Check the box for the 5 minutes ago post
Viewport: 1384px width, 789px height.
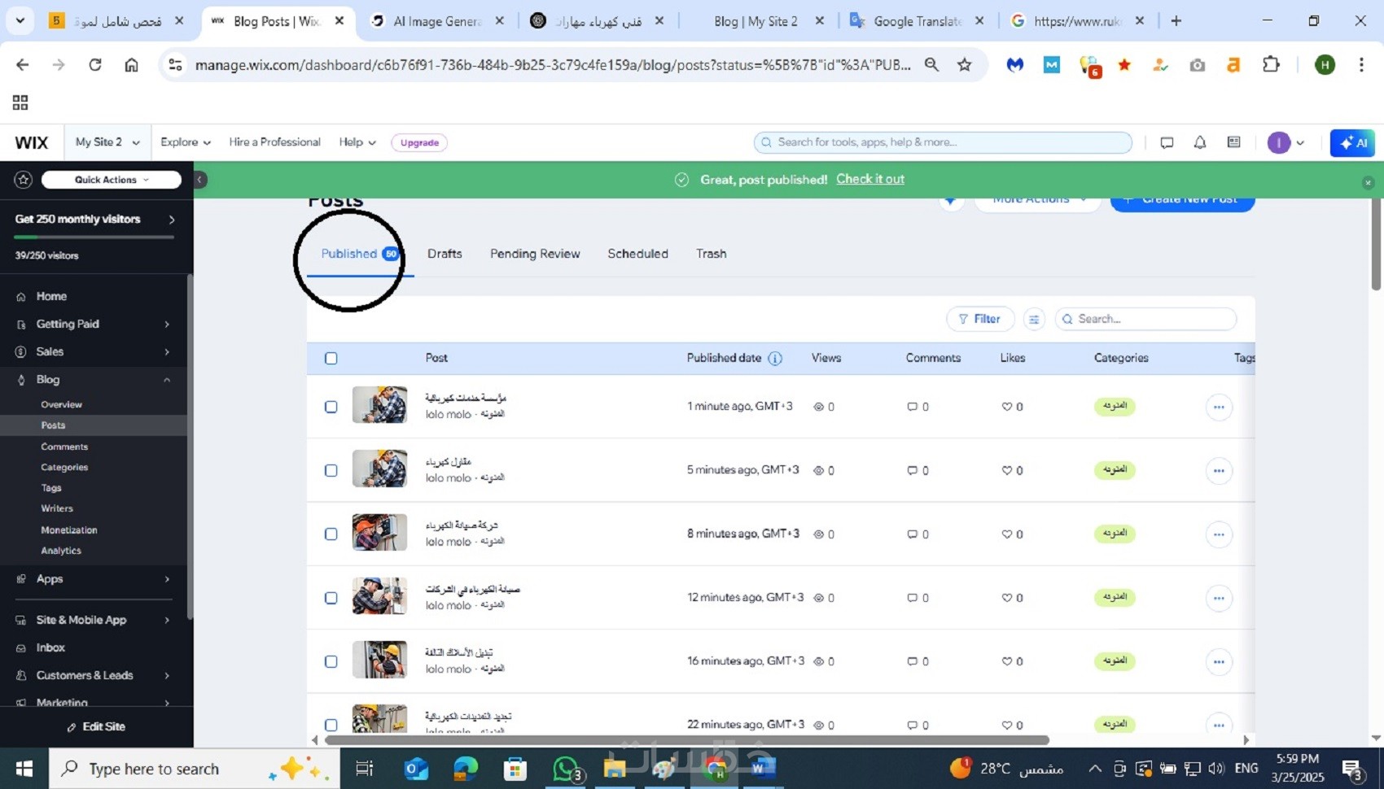331,470
